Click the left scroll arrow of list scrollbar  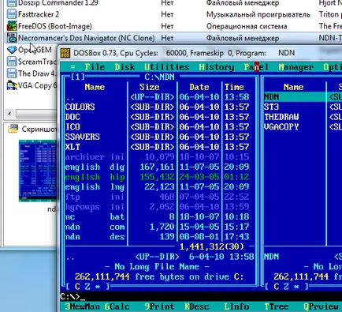pos(9,114)
